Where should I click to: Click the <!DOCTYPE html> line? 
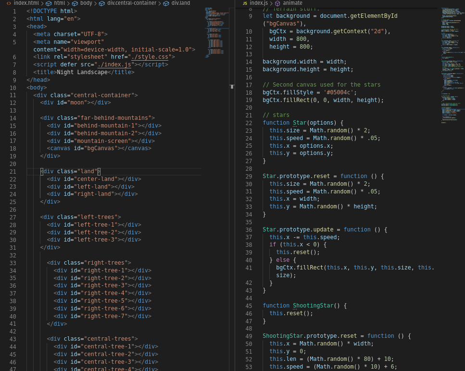point(51,11)
